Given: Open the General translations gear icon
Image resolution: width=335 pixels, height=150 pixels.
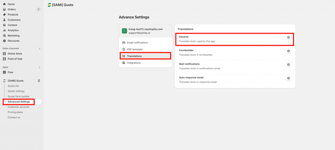Looking at the screenshot, I should coord(289,37).
